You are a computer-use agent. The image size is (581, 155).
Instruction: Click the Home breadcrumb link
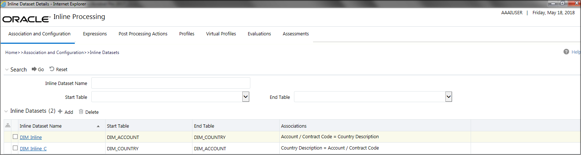(11, 53)
